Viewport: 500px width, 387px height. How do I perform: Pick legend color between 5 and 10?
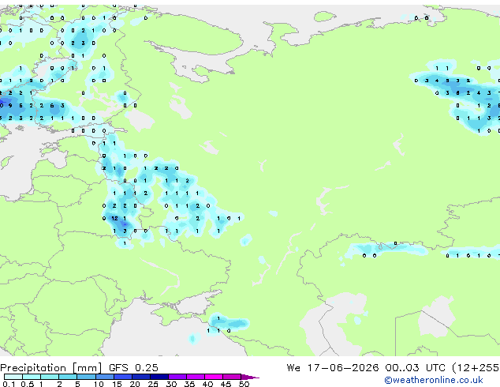point(87,377)
